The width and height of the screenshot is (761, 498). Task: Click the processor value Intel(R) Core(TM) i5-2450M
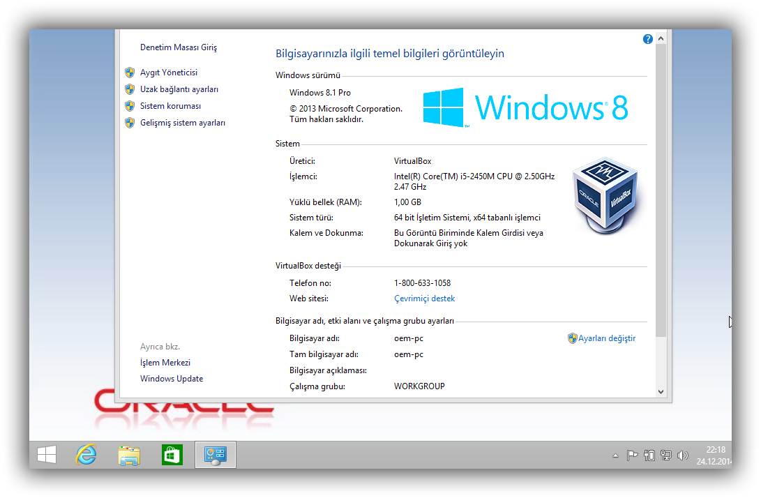click(474, 181)
